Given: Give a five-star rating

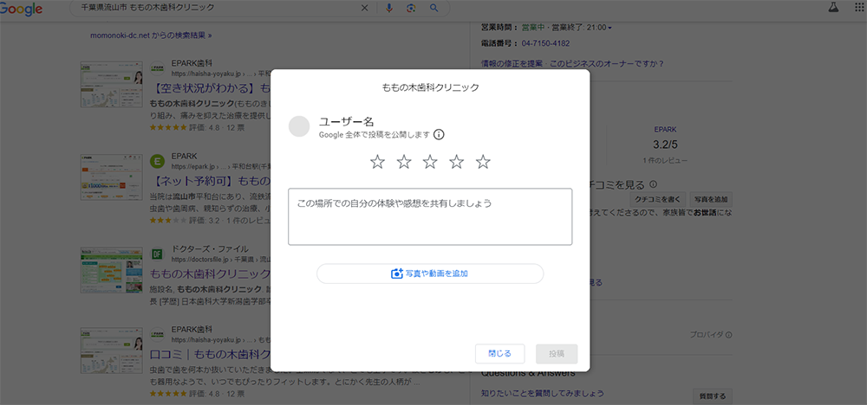Looking at the screenshot, I should (x=483, y=162).
